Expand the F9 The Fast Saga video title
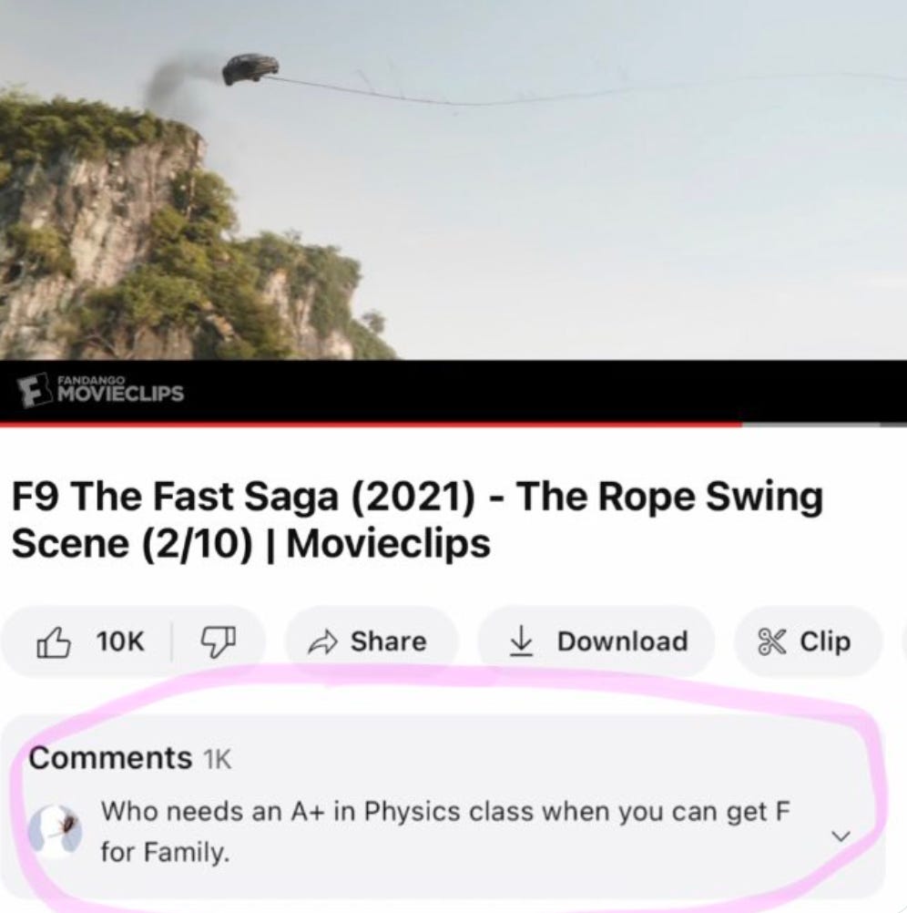Viewport: 907px width, 913px height. click(416, 520)
